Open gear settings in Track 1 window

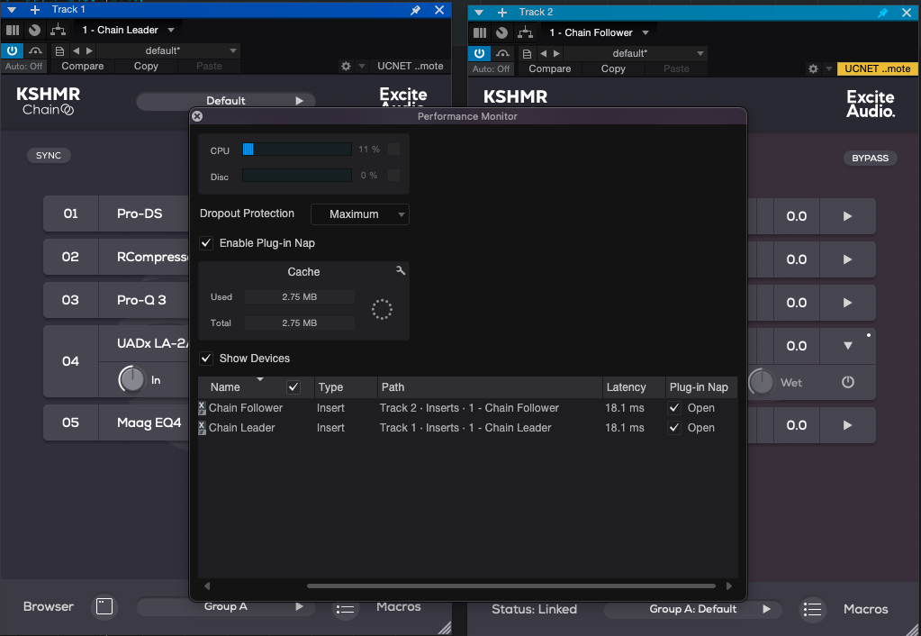pos(346,67)
